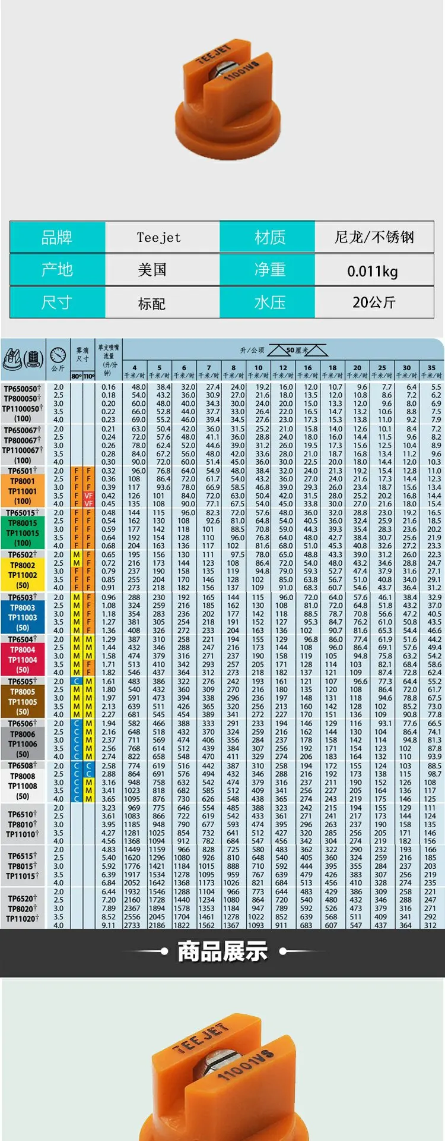Screen dimensions: 445x1141
Task: Click the 标配 size value
Action: pyautogui.click(x=152, y=304)
